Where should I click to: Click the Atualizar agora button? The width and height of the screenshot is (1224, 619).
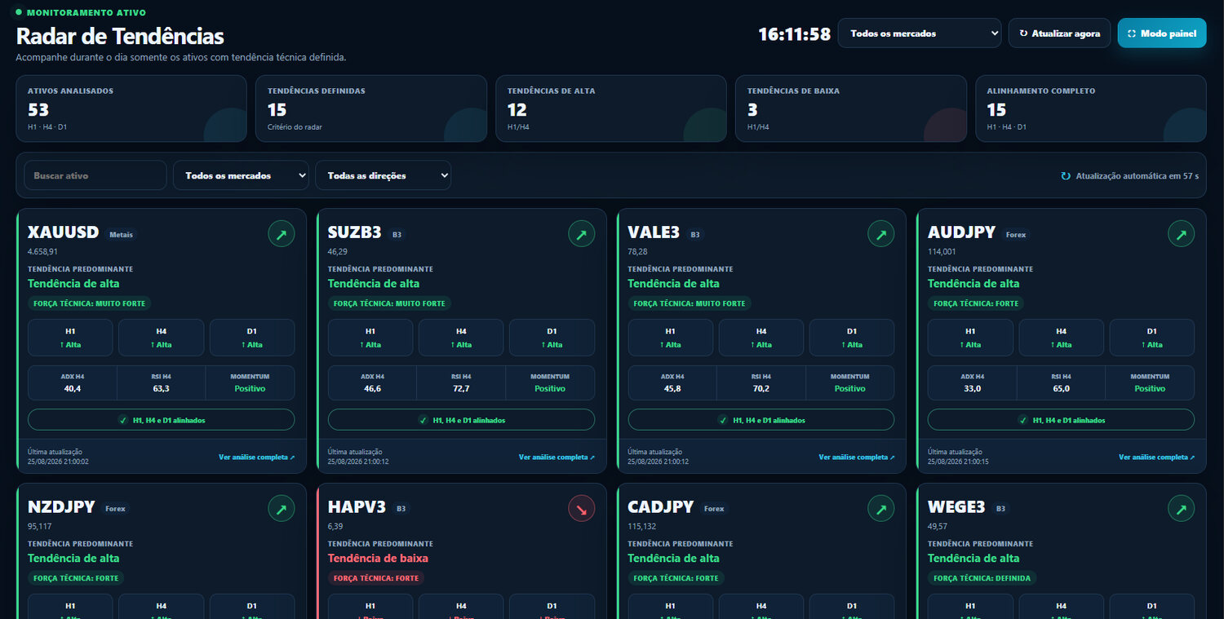coord(1060,33)
